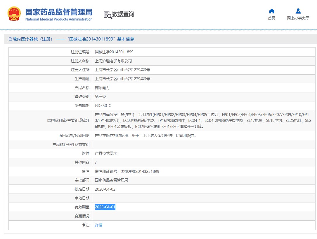Click the 上海沪通电子有限公司 registrant name
This screenshot has width=317, height=239.
(x=113, y=61)
